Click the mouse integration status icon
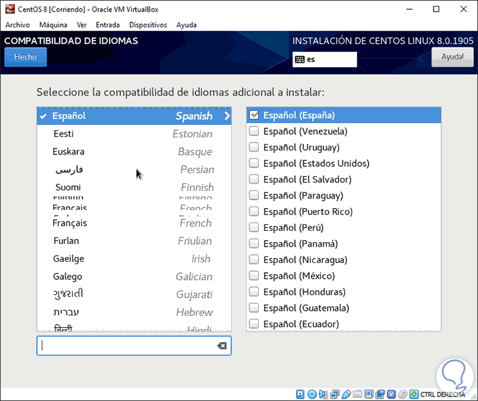 (403, 394)
